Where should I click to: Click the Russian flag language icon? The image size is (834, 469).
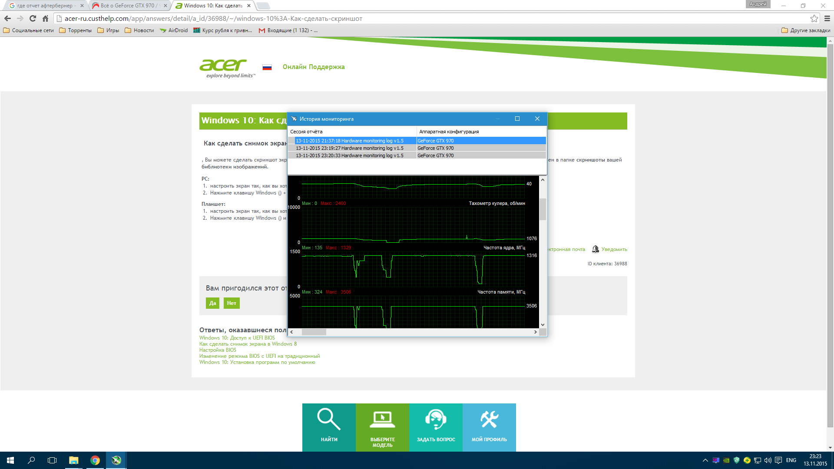[267, 67]
